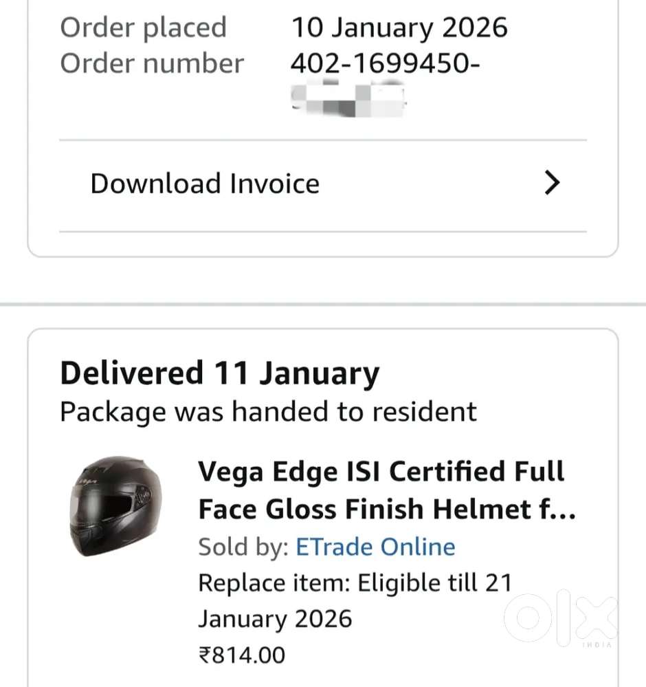
Task: Tap the "Order placed" label
Action: [x=143, y=28]
